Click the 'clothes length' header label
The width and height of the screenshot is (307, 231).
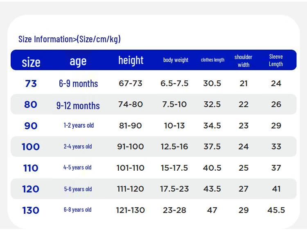(212, 60)
